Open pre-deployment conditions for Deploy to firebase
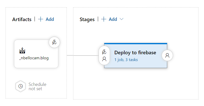The height and width of the screenshot is (106, 204). tap(104, 56)
